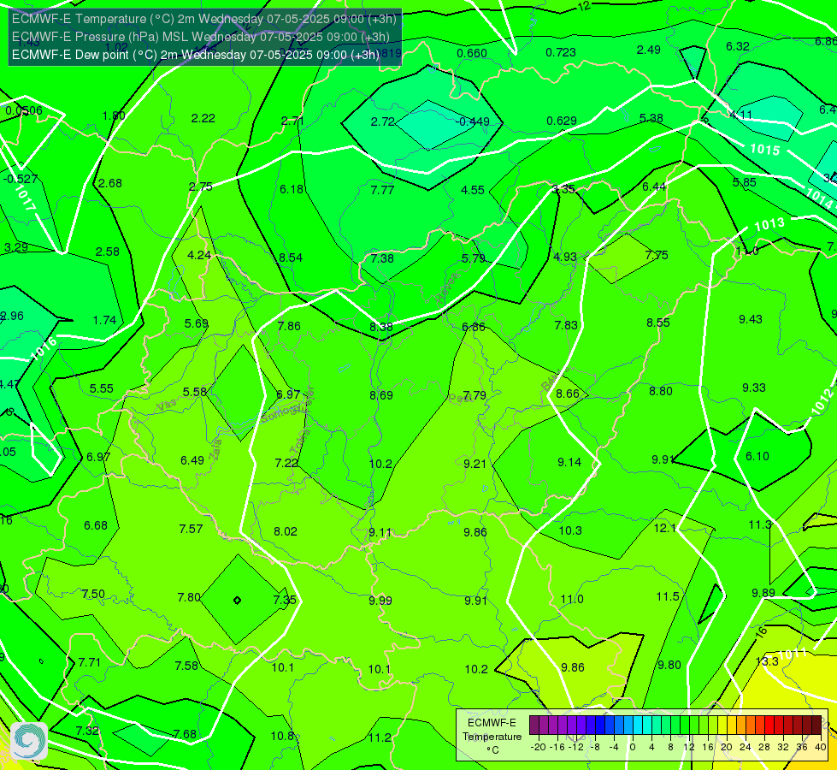Click the 6.10 value in the green polygon
837x770 pixels.
click(757, 456)
